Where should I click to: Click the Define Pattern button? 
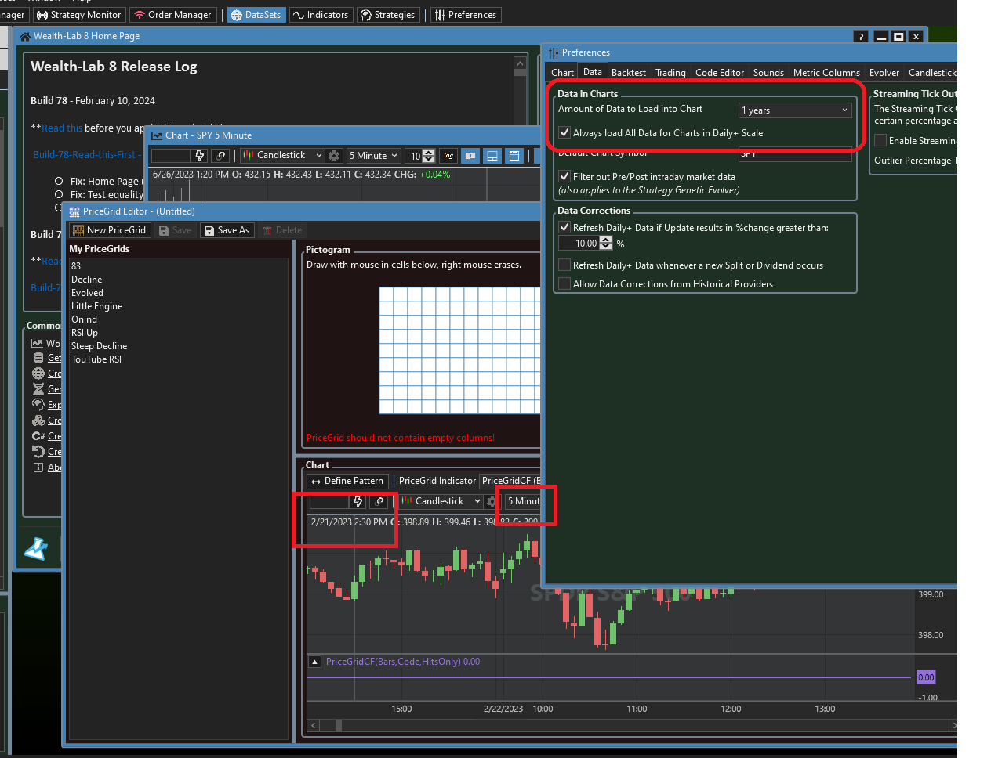click(x=347, y=481)
